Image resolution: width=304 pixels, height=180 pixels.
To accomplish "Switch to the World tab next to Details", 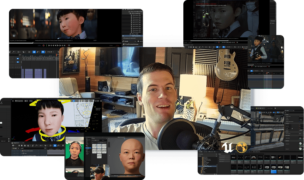I will [x=141, y=41].
